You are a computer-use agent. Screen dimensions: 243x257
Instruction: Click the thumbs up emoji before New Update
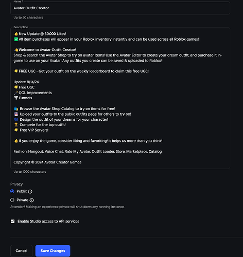click(16, 34)
